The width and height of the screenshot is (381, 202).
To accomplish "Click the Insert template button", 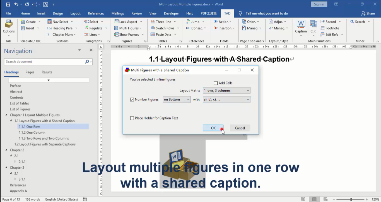I will (30, 28).
